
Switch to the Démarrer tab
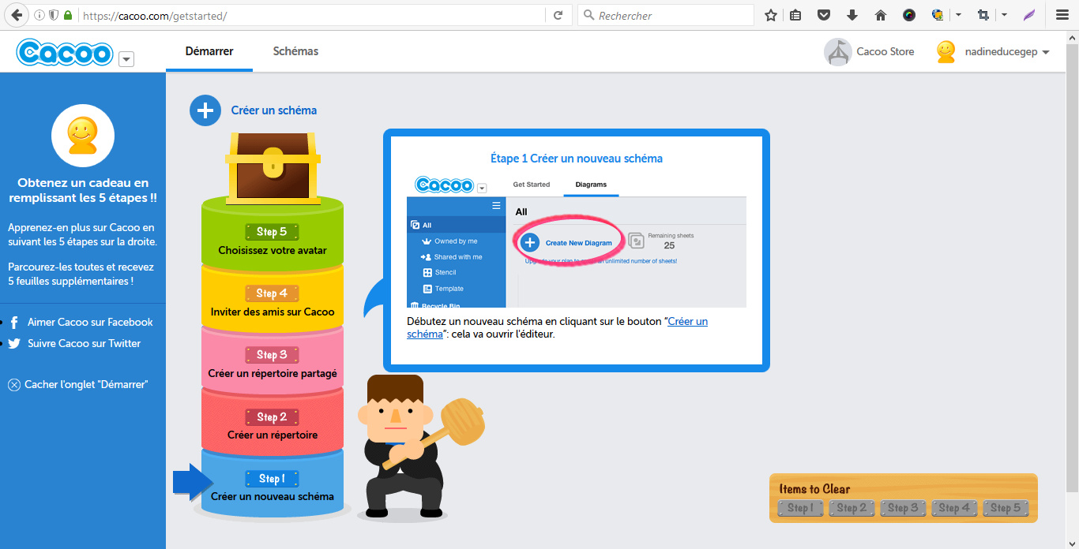(x=209, y=51)
